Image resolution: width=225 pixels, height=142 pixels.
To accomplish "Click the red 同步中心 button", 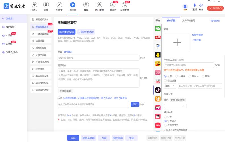I will [x=215, y=8].
